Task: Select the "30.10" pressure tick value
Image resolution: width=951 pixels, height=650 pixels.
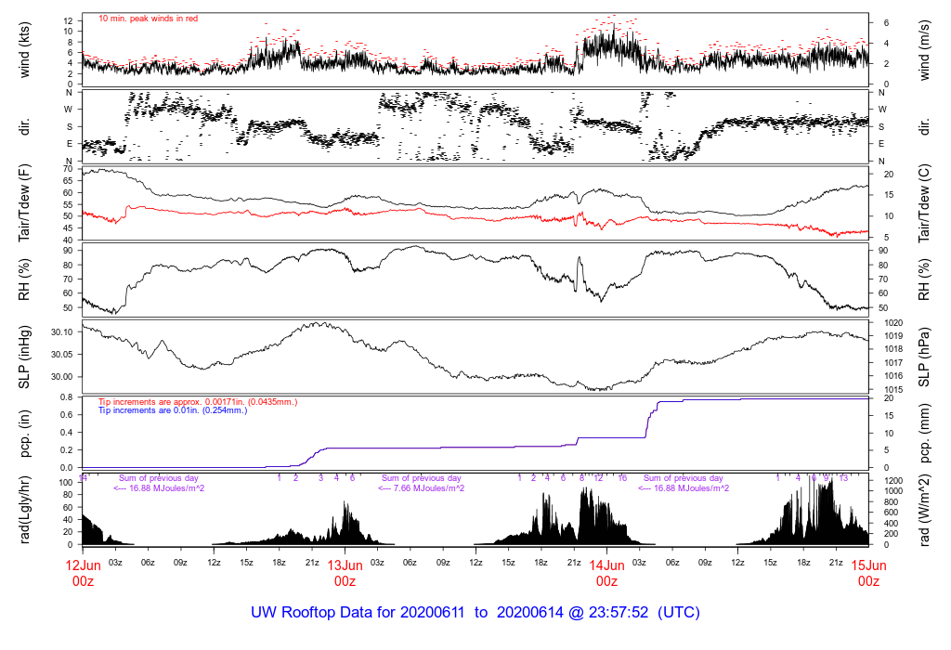Action: [x=62, y=332]
